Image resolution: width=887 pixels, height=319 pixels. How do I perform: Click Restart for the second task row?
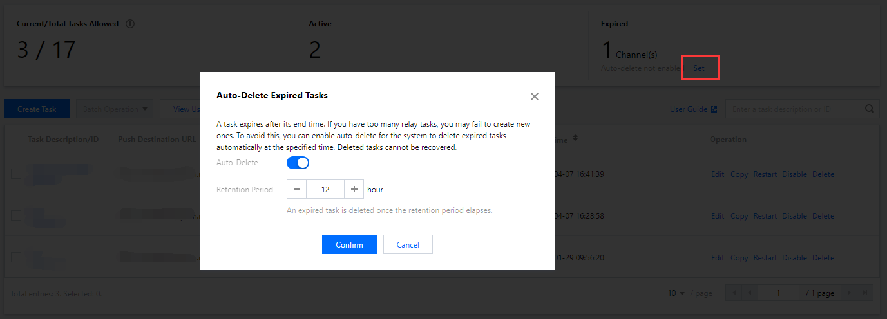coord(765,216)
